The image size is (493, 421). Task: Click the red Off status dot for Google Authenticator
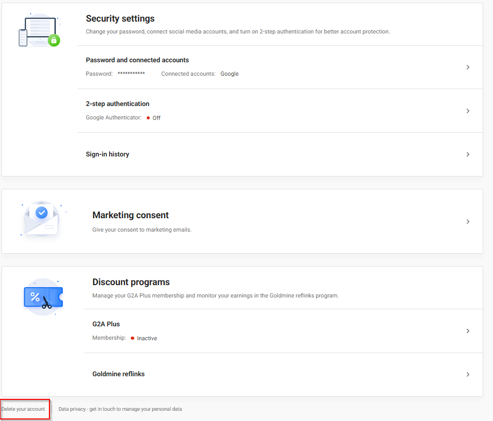tap(148, 118)
